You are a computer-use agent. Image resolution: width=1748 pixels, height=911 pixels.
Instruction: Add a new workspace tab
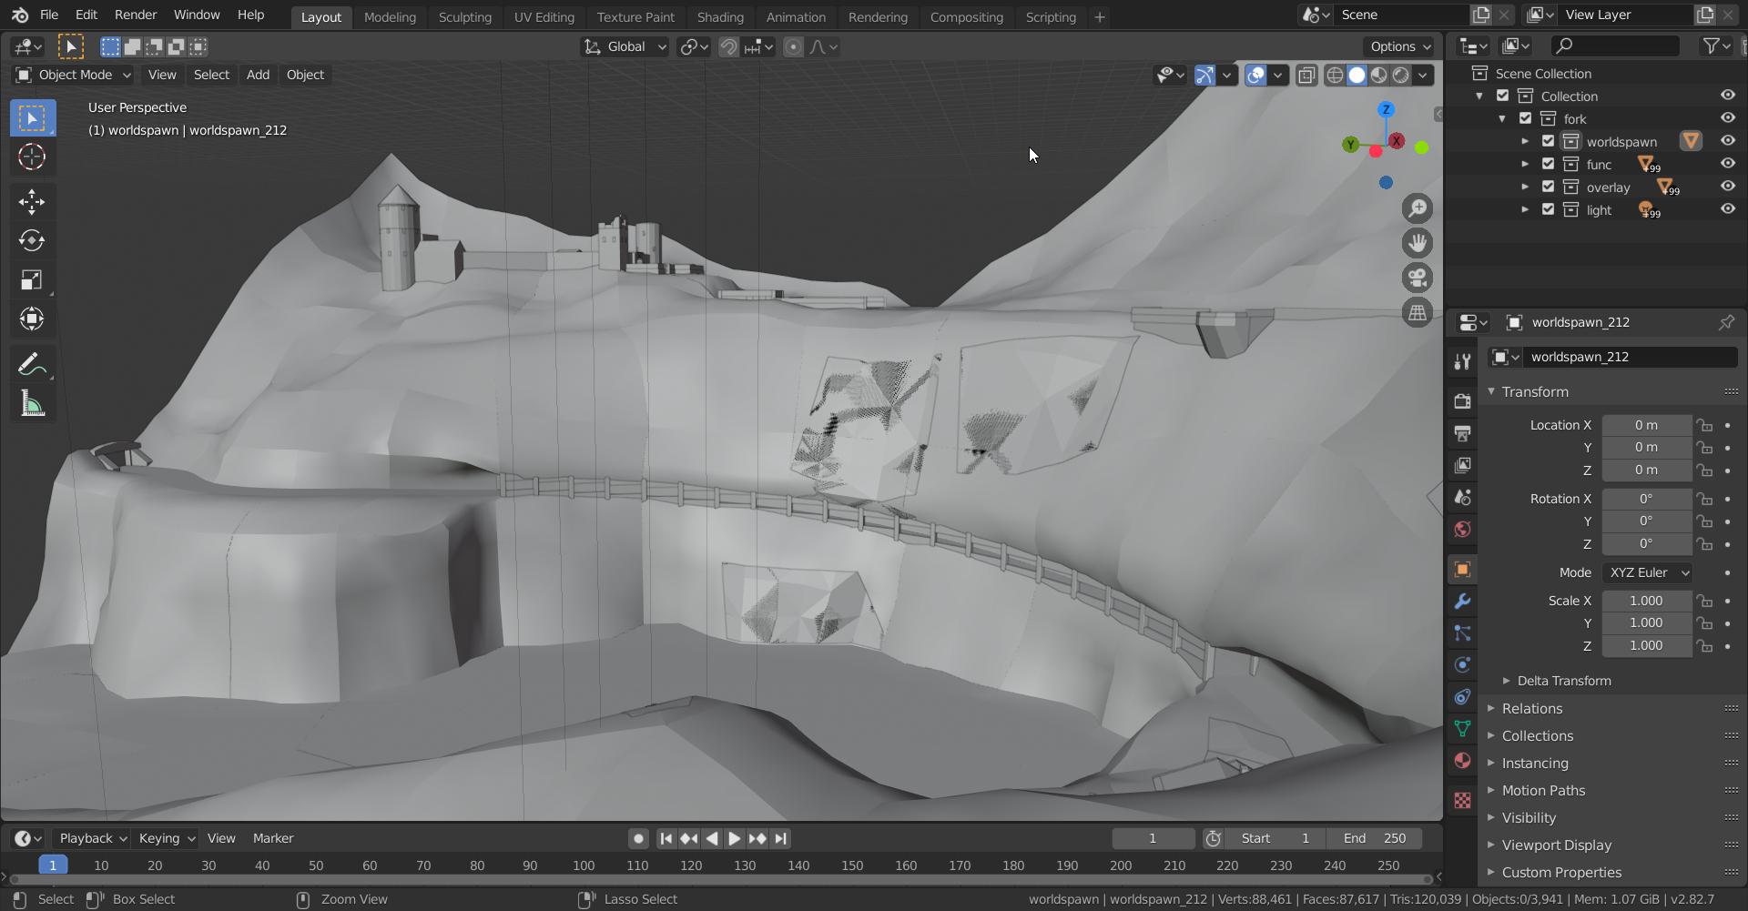[1099, 16]
